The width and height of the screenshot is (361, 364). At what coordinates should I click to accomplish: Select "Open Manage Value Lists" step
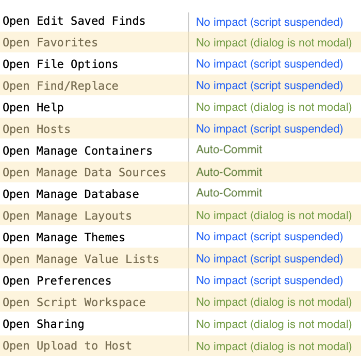coord(80,259)
